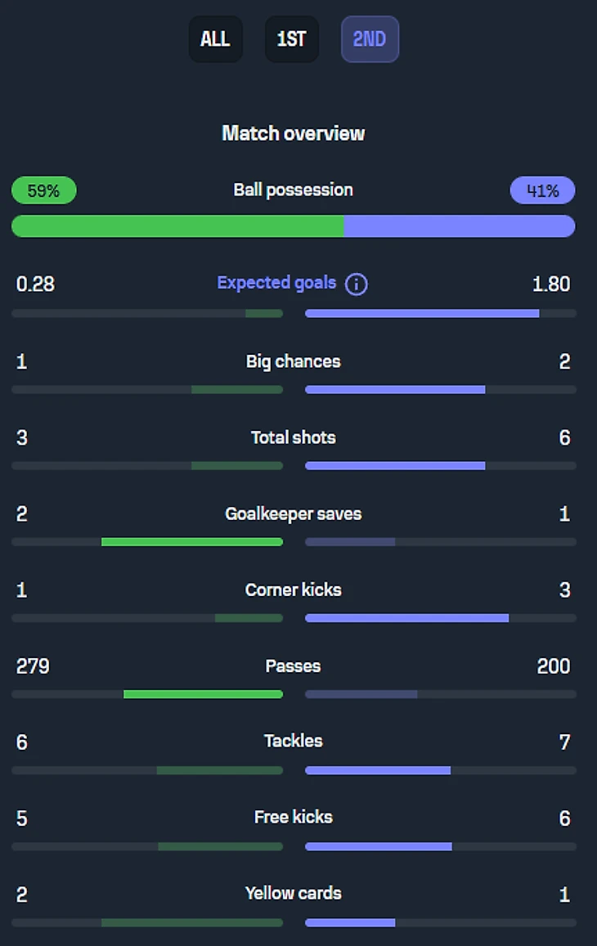Screen dimensions: 597x946
Task: Click the Big chances stat label
Action: pyautogui.click(x=293, y=361)
